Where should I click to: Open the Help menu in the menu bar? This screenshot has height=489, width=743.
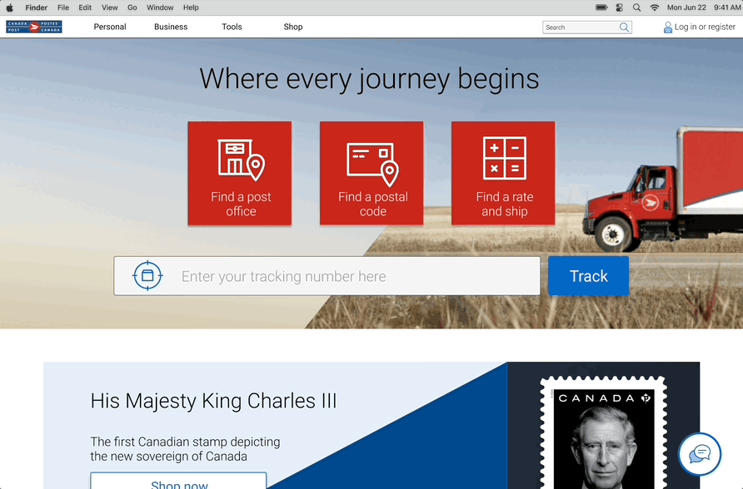click(x=191, y=7)
